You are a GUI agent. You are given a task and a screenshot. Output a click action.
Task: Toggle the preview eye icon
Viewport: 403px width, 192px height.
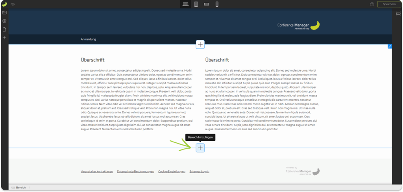point(13,4)
